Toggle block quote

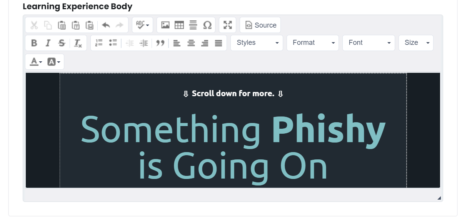(x=160, y=43)
